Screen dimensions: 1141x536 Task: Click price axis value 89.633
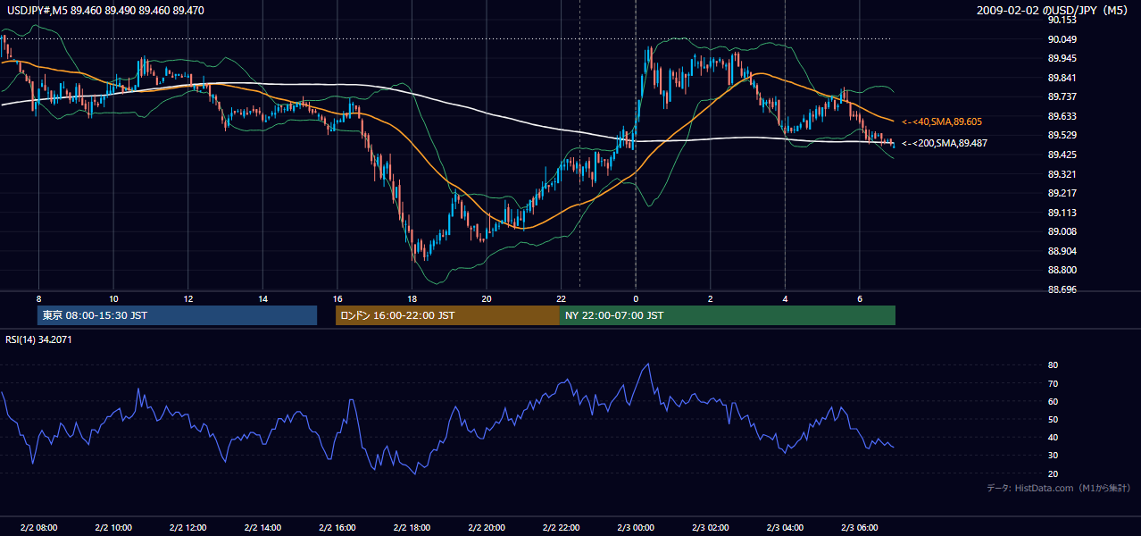click(1063, 116)
